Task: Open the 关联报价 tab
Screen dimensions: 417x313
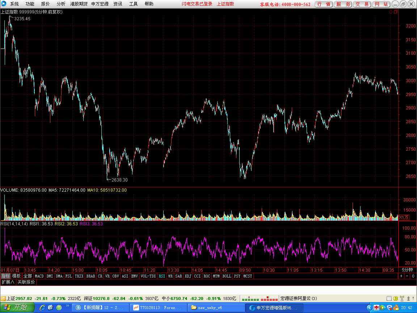Action: pyautogui.click(x=26, y=282)
